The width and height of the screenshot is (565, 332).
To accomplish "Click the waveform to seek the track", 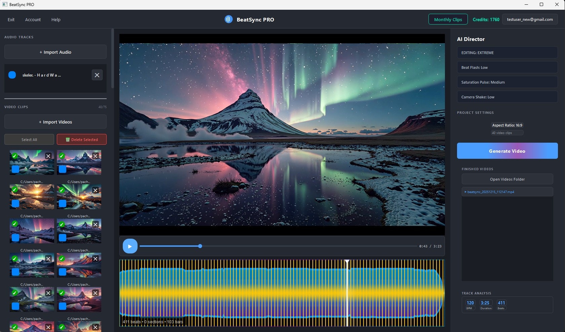I will click(282, 293).
